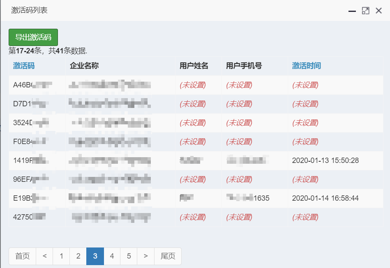Open page 2 of the list
Image resolution: width=390 pixels, height=268 pixels.
(x=78, y=256)
